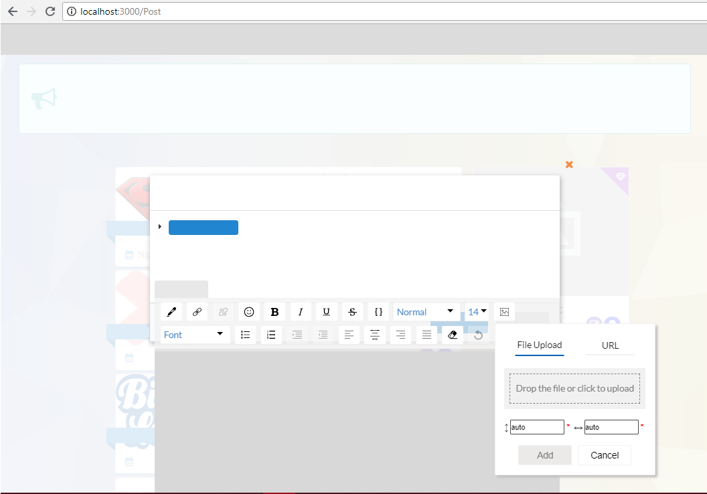Cancel the image upload dialog
This screenshot has width=707, height=494.
coord(604,455)
